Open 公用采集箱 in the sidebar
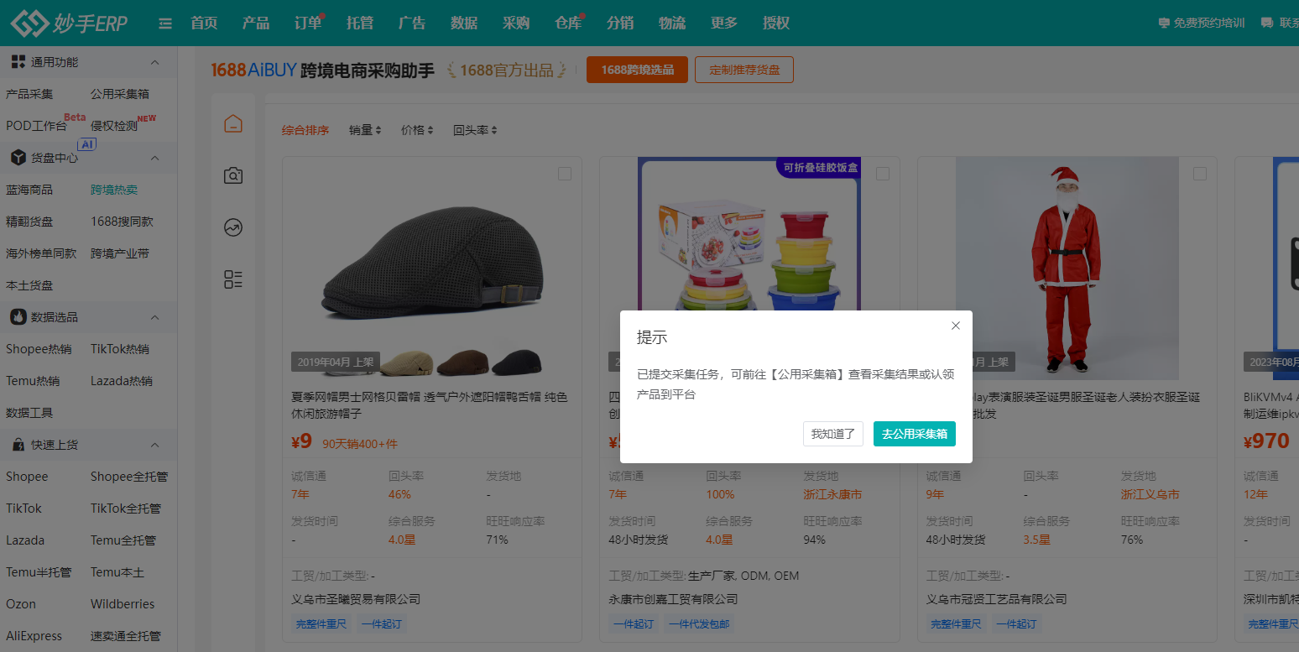The width and height of the screenshot is (1299, 652). point(120,94)
